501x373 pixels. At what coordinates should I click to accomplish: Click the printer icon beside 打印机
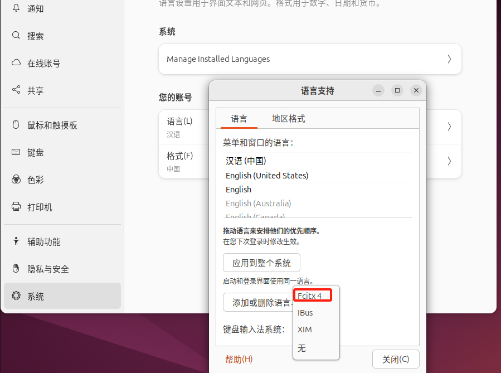click(16, 207)
